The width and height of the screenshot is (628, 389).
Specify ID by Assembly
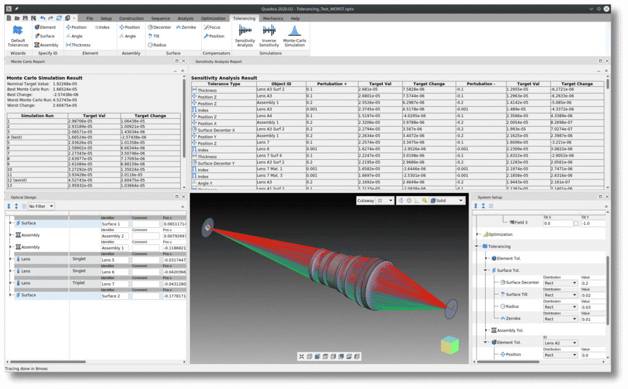click(47, 45)
